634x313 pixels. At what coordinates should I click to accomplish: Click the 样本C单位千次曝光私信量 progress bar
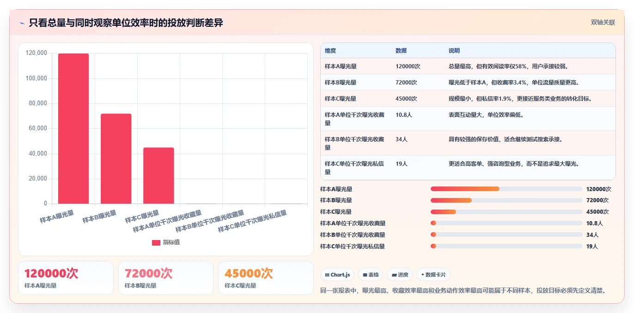coord(506,246)
